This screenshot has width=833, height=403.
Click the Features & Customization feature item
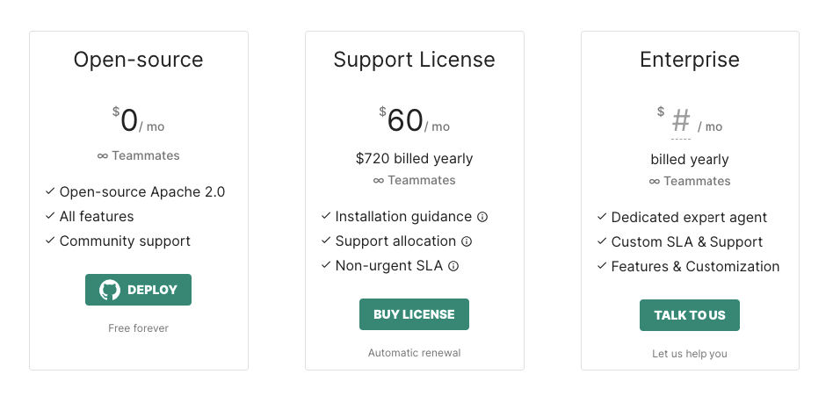pyautogui.click(x=689, y=267)
